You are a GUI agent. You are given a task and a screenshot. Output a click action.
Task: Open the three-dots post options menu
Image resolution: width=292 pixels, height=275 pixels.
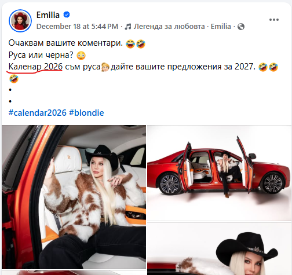click(274, 20)
